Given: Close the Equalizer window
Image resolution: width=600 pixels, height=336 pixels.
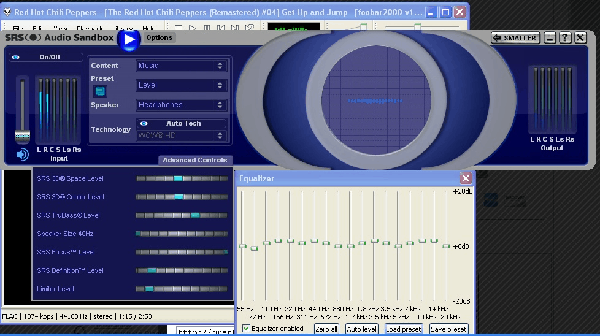Looking at the screenshot, I should click(466, 178).
